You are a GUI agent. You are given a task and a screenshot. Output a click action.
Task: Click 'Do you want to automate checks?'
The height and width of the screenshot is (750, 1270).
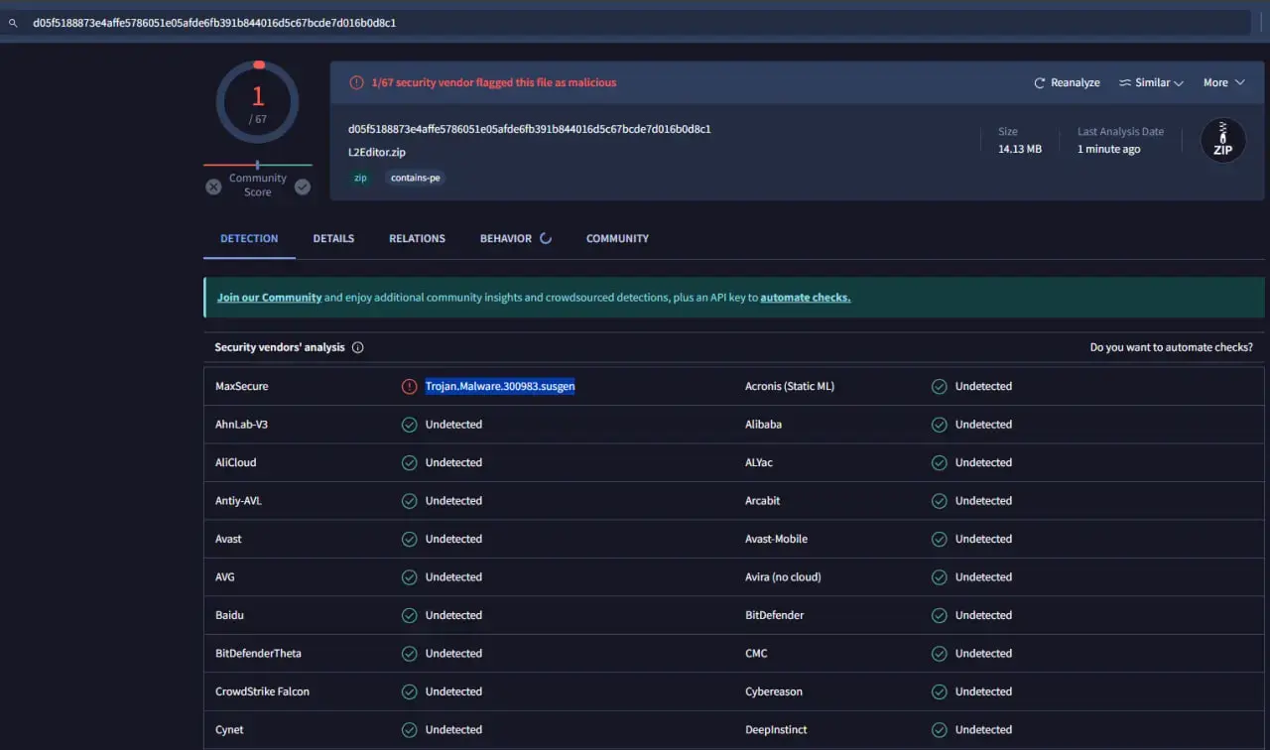pos(1171,348)
